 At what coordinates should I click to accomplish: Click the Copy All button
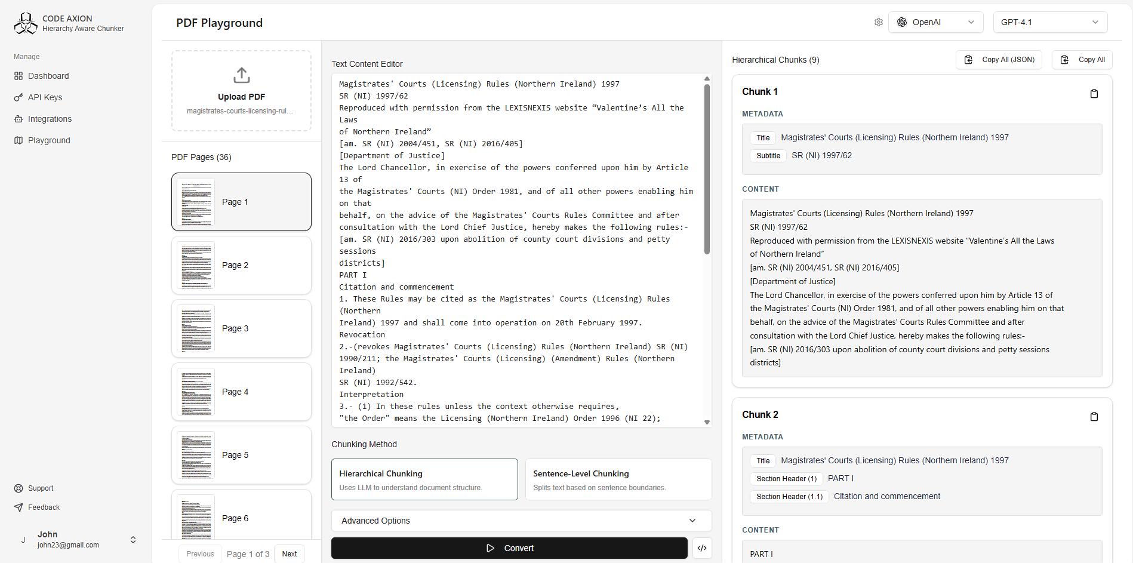(1082, 60)
